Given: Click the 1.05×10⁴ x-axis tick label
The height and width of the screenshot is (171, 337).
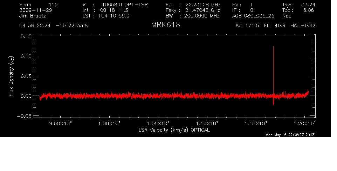Looking at the screenshot, I should click(158, 124).
